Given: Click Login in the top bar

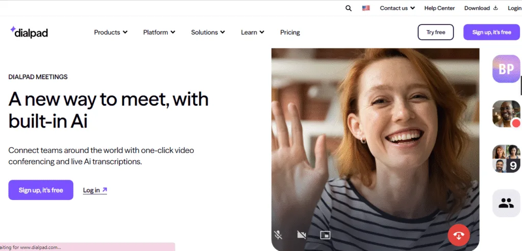Looking at the screenshot, I should pyautogui.click(x=515, y=8).
